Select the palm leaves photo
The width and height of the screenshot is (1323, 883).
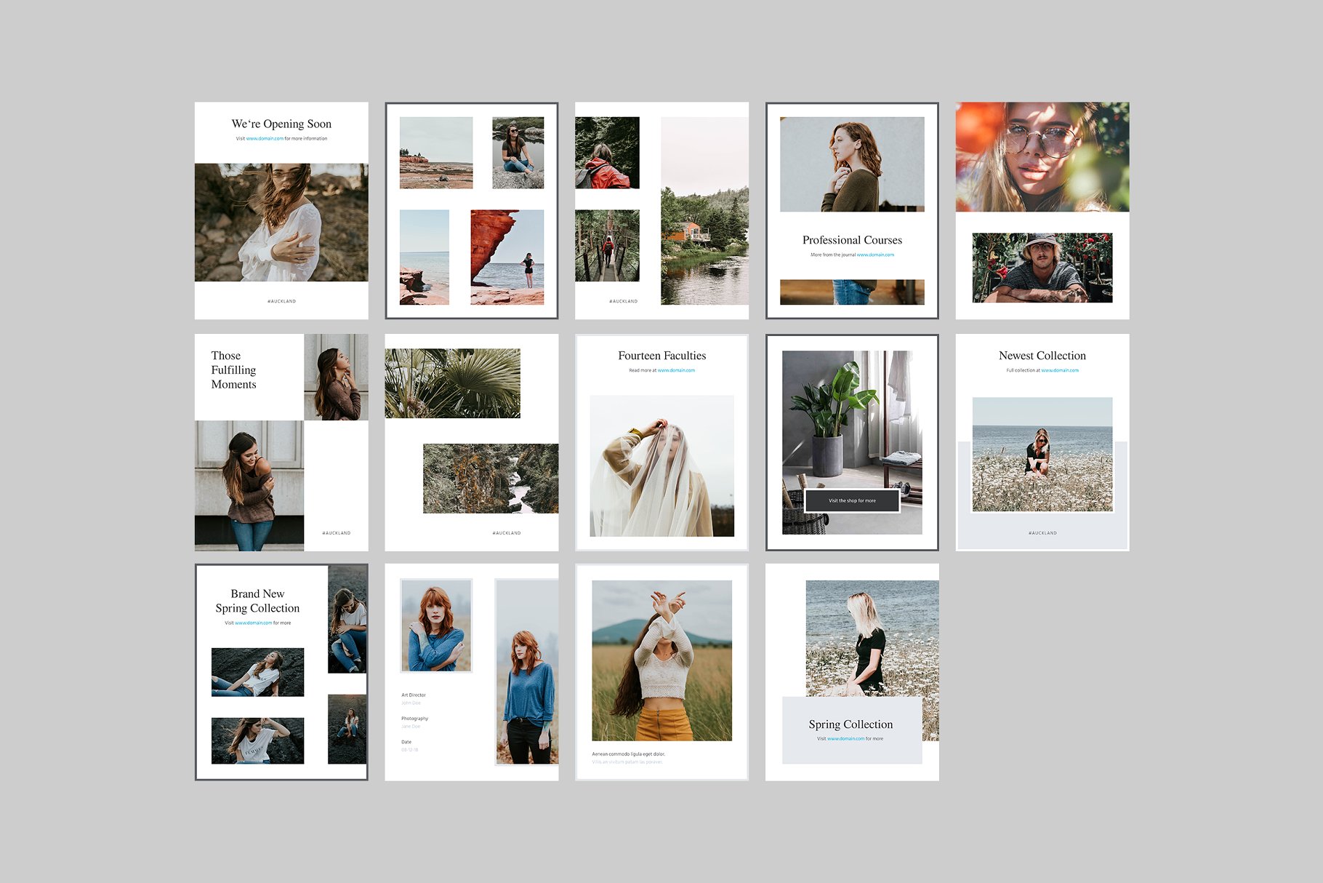[x=452, y=383]
